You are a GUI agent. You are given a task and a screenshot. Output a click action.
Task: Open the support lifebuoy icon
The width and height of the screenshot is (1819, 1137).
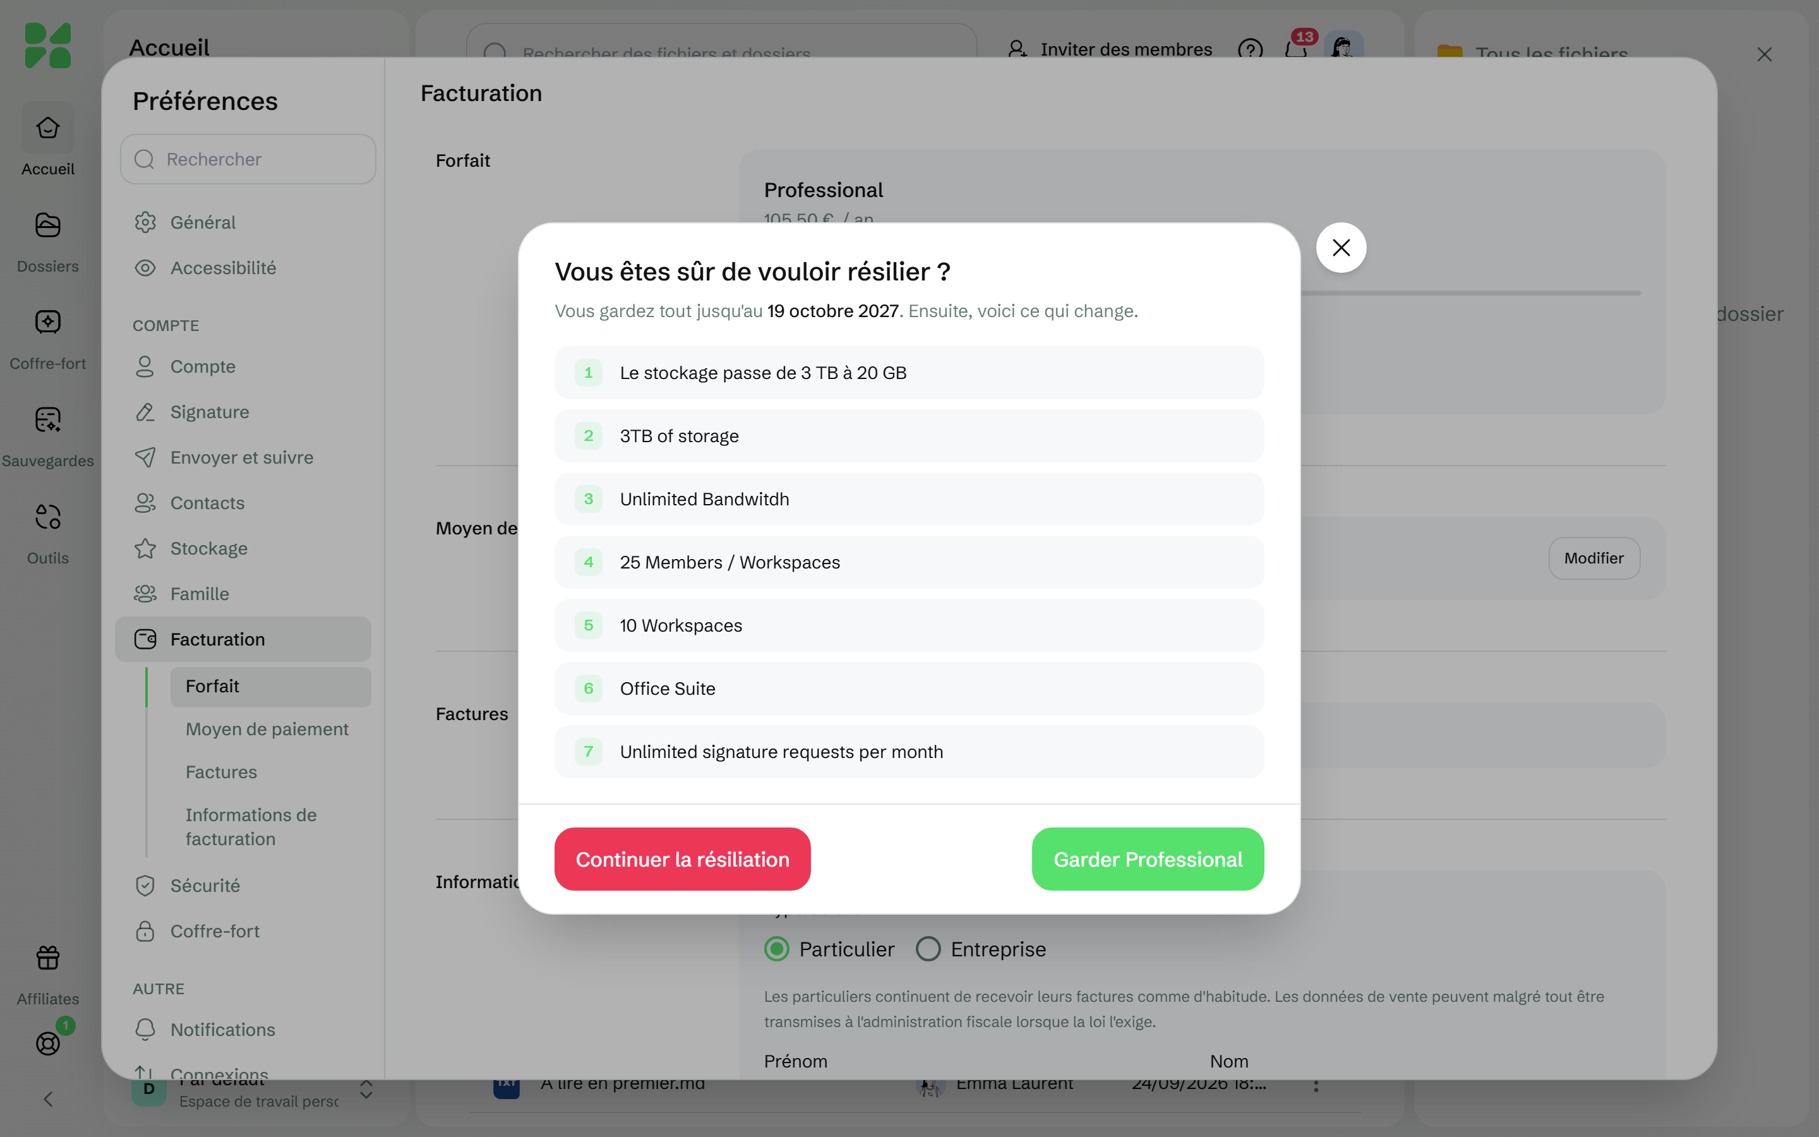[x=47, y=1044]
